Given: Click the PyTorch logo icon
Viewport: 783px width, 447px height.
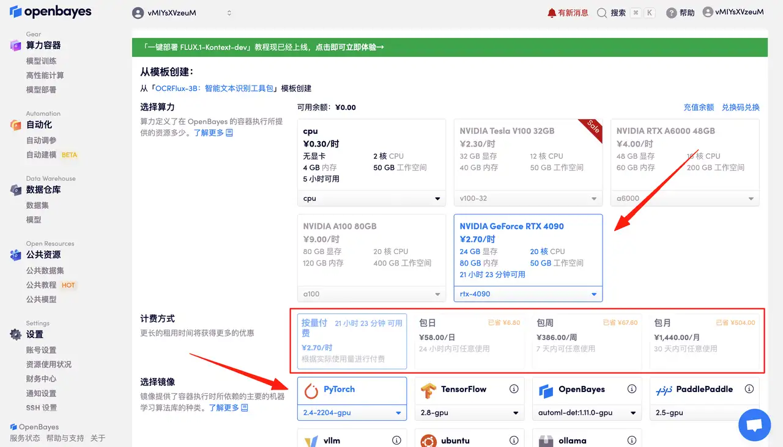Looking at the screenshot, I should click(x=311, y=390).
